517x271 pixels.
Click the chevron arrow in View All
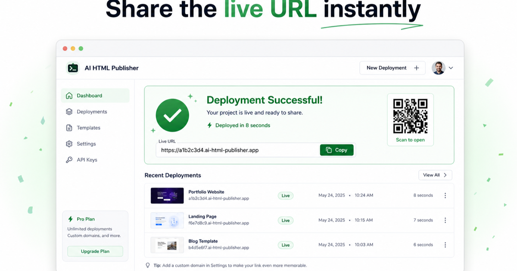click(445, 175)
